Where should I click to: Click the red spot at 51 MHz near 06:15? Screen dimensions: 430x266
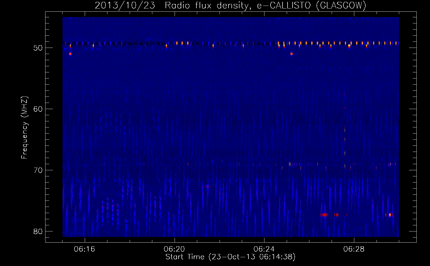pyautogui.click(x=70, y=54)
